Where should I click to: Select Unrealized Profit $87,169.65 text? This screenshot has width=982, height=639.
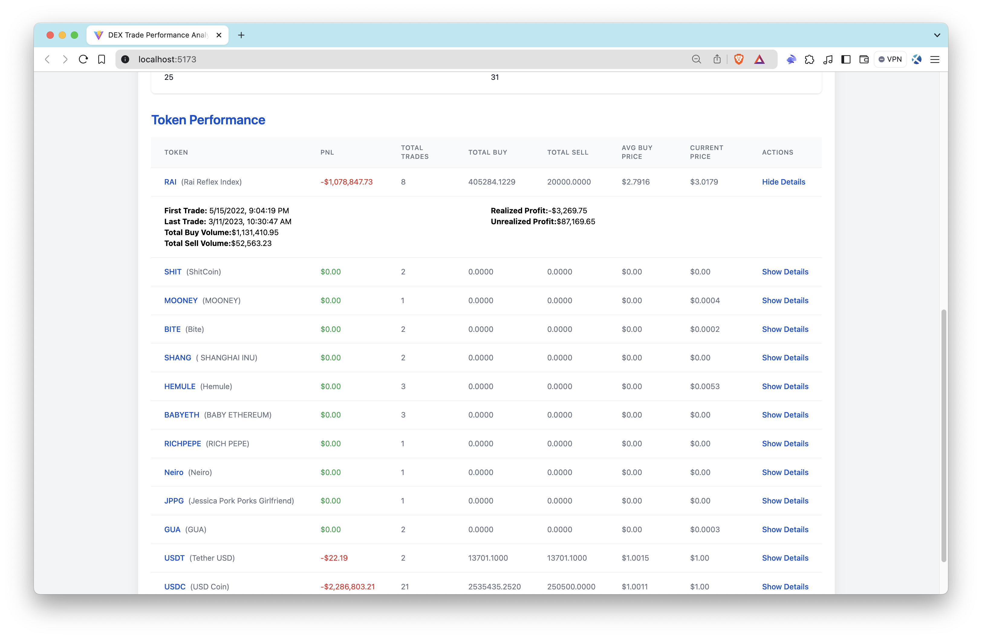[x=543, y=222]
